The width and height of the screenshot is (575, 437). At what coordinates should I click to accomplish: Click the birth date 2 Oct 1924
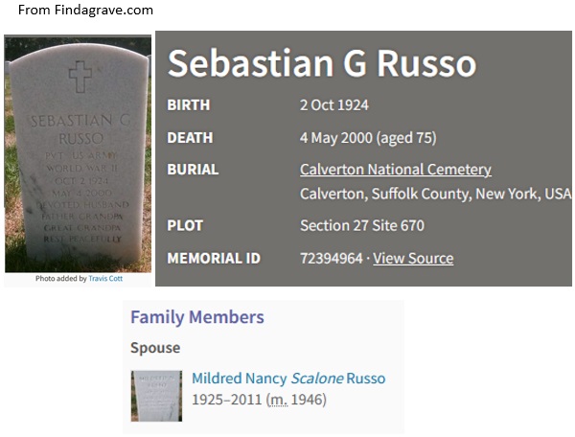(333, 105)
